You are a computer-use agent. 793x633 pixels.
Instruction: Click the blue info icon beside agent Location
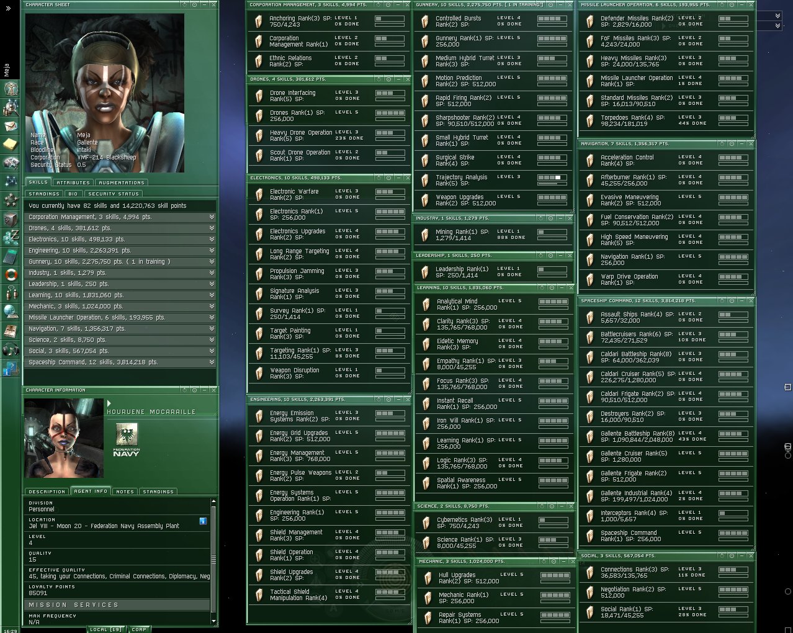[203, 521]
